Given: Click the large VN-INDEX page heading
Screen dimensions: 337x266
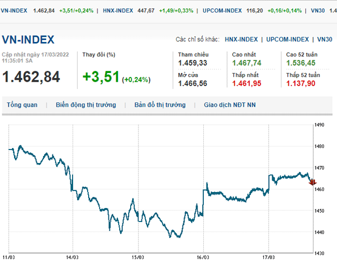Looking at the screenshot, I should [x=28, y=40].
